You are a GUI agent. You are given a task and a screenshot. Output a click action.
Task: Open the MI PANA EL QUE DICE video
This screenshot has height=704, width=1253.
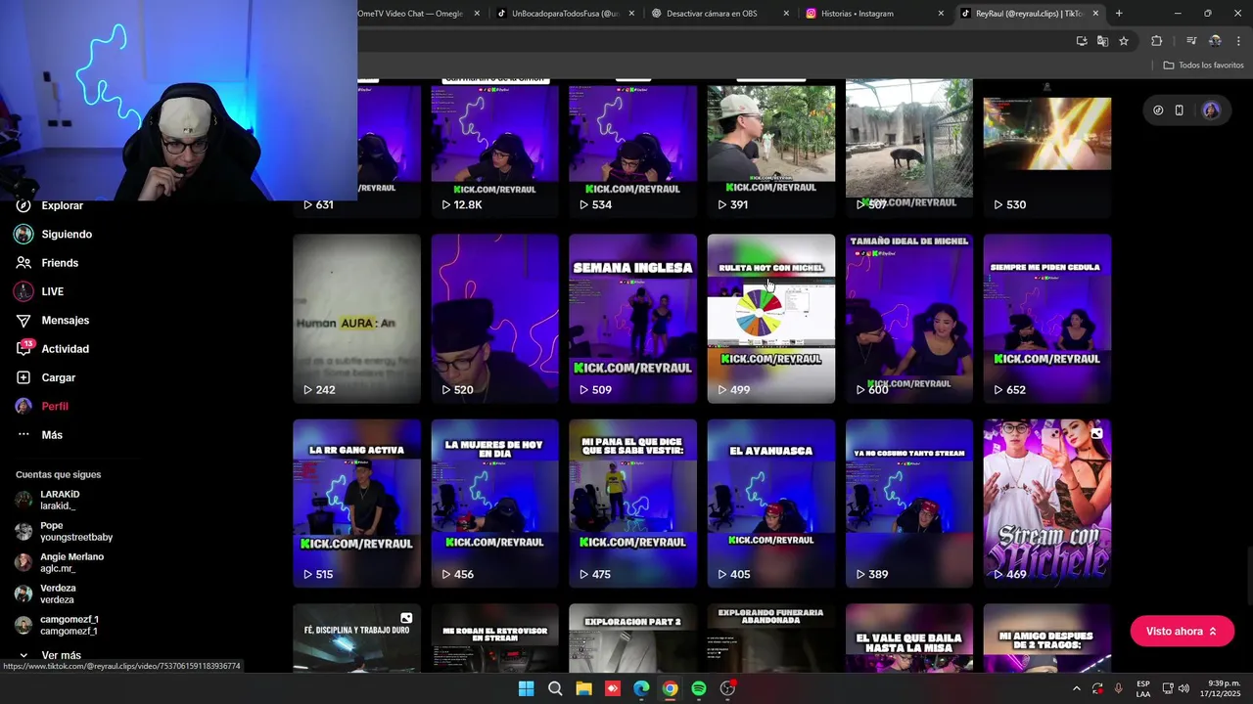point(632,504)
